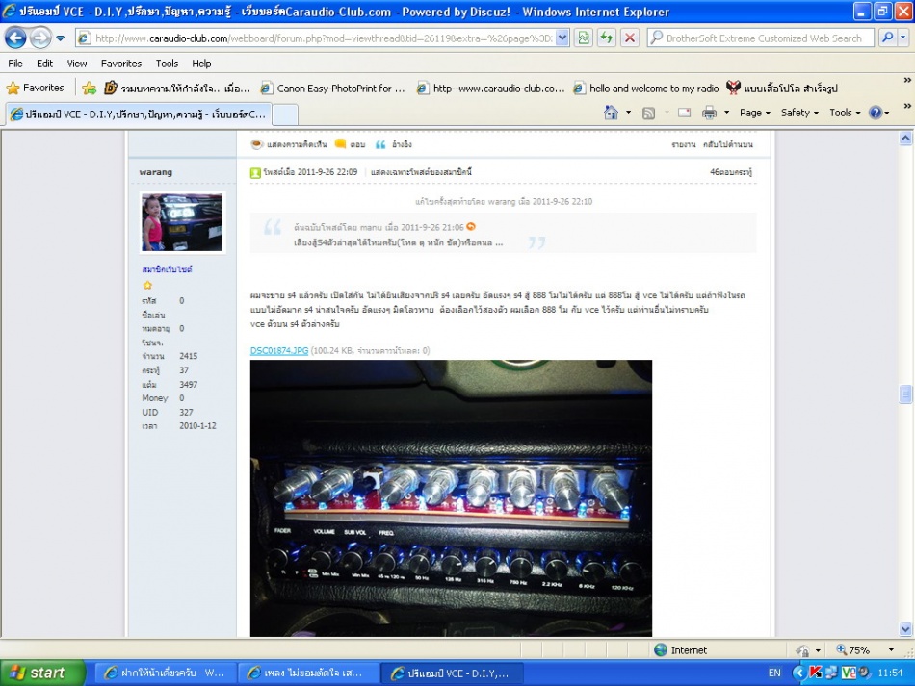Click the warang user avatar thumbnail
Viewport: 915px width, 686px height.
[x=182, y=222]
